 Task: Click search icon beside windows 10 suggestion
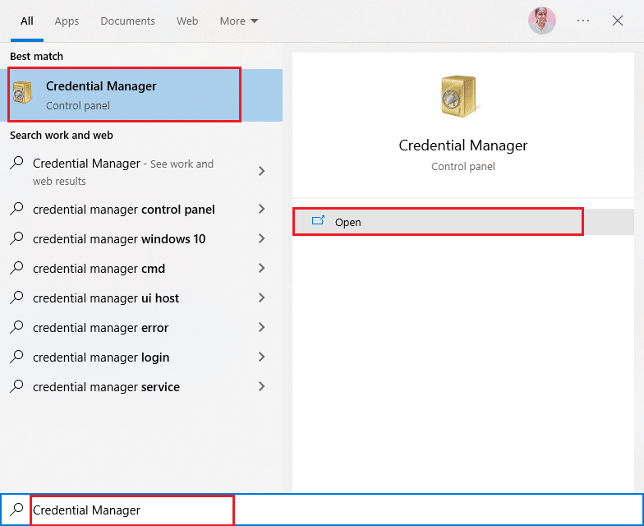click(x=16, y=238)
